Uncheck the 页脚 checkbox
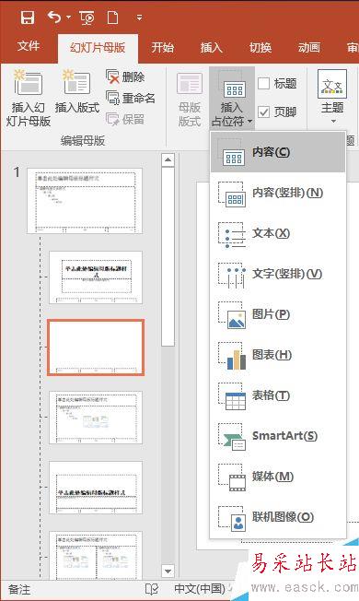Viewport: 359px width, 601px height. click(263, 112)
